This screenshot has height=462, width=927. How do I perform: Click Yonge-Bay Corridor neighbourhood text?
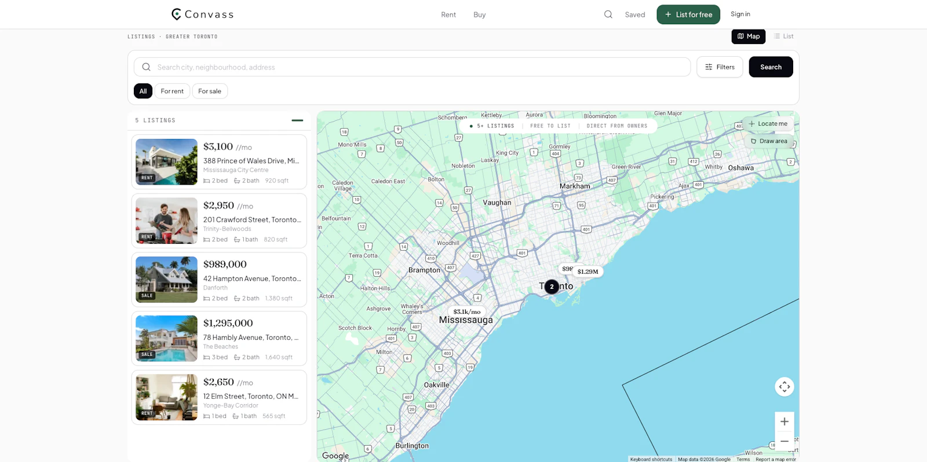tap(231, 406)
